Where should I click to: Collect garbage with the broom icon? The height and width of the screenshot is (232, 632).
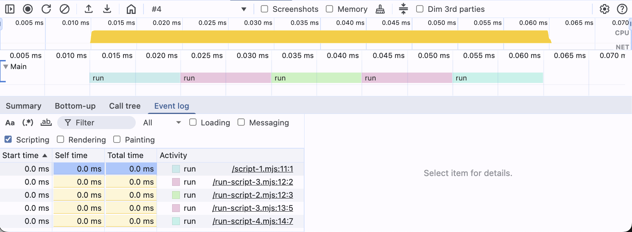coord(380,9)
